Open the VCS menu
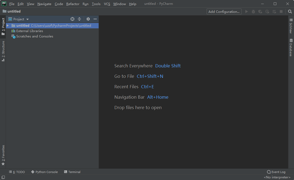The width and height of the screenshot is (294, 180). 107,4
